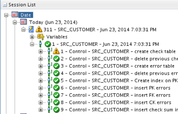Click the session 311 lightning script icon
This screenshot has height=114, width=178.
(x=31, y=29)
